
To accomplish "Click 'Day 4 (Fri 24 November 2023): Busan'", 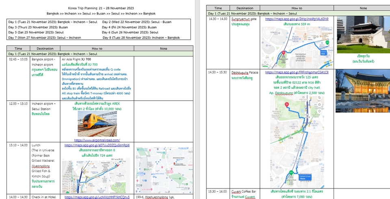I will pyautogui.click(x=129, y=27).
